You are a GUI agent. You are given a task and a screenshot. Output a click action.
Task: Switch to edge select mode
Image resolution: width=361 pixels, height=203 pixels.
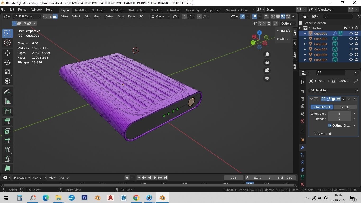click(x=50, y=16)
